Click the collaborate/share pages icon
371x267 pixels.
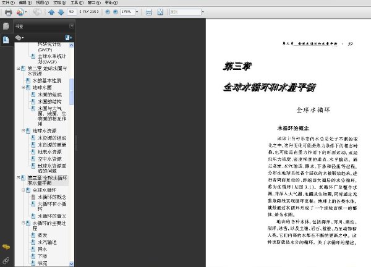(x=20, y=12)
